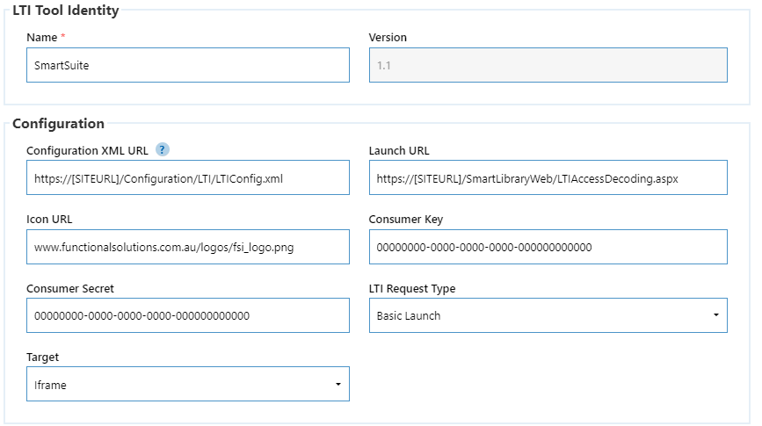Click the Target label text
The image size is (762, 426).
click(42, 357)
